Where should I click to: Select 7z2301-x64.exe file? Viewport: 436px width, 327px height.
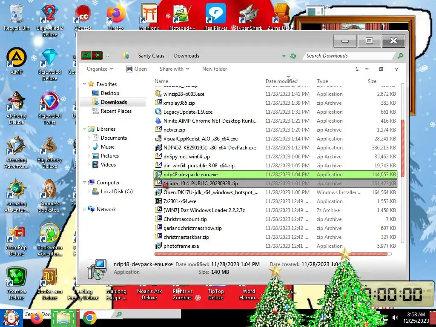(x=275, y=201)
